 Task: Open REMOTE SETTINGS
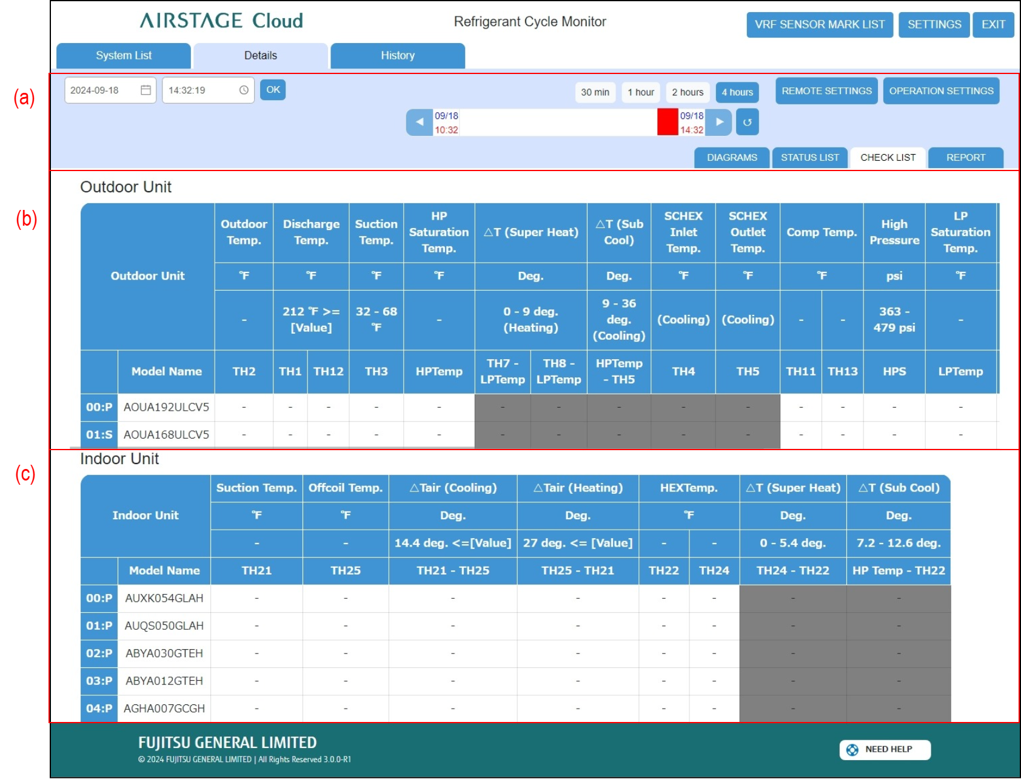(826, 91)
